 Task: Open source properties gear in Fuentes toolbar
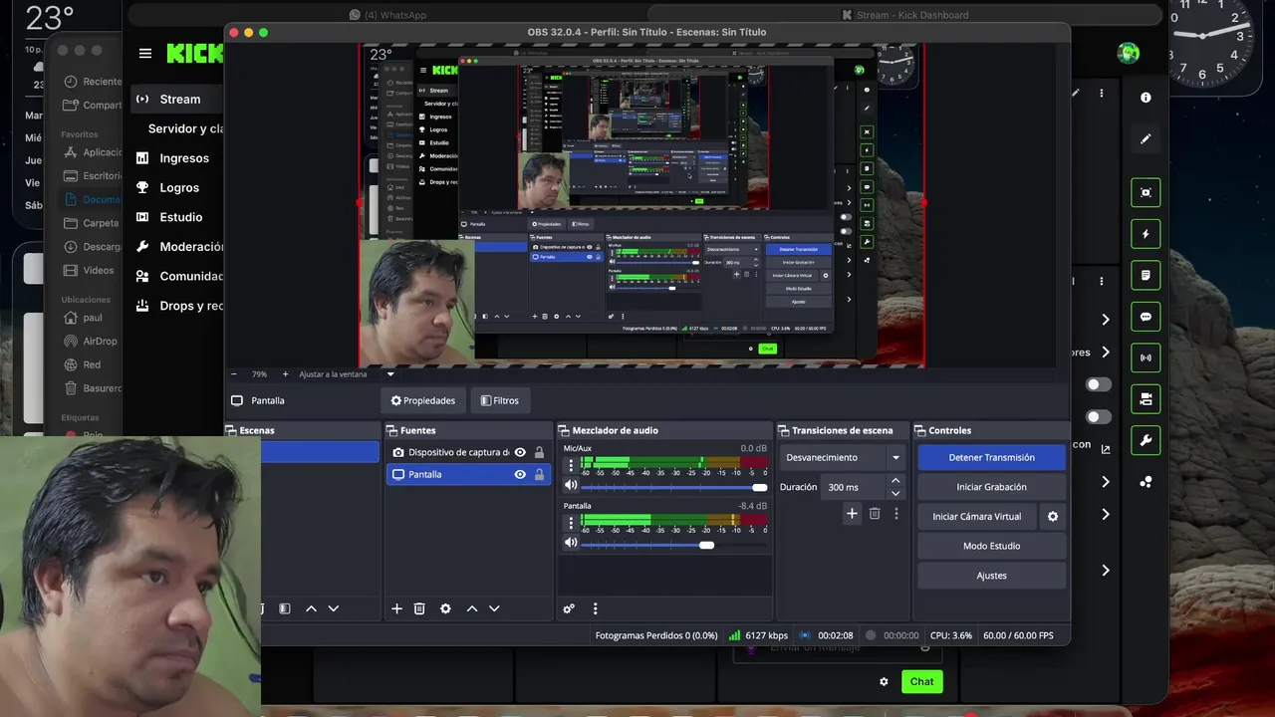tap(445, 608)
